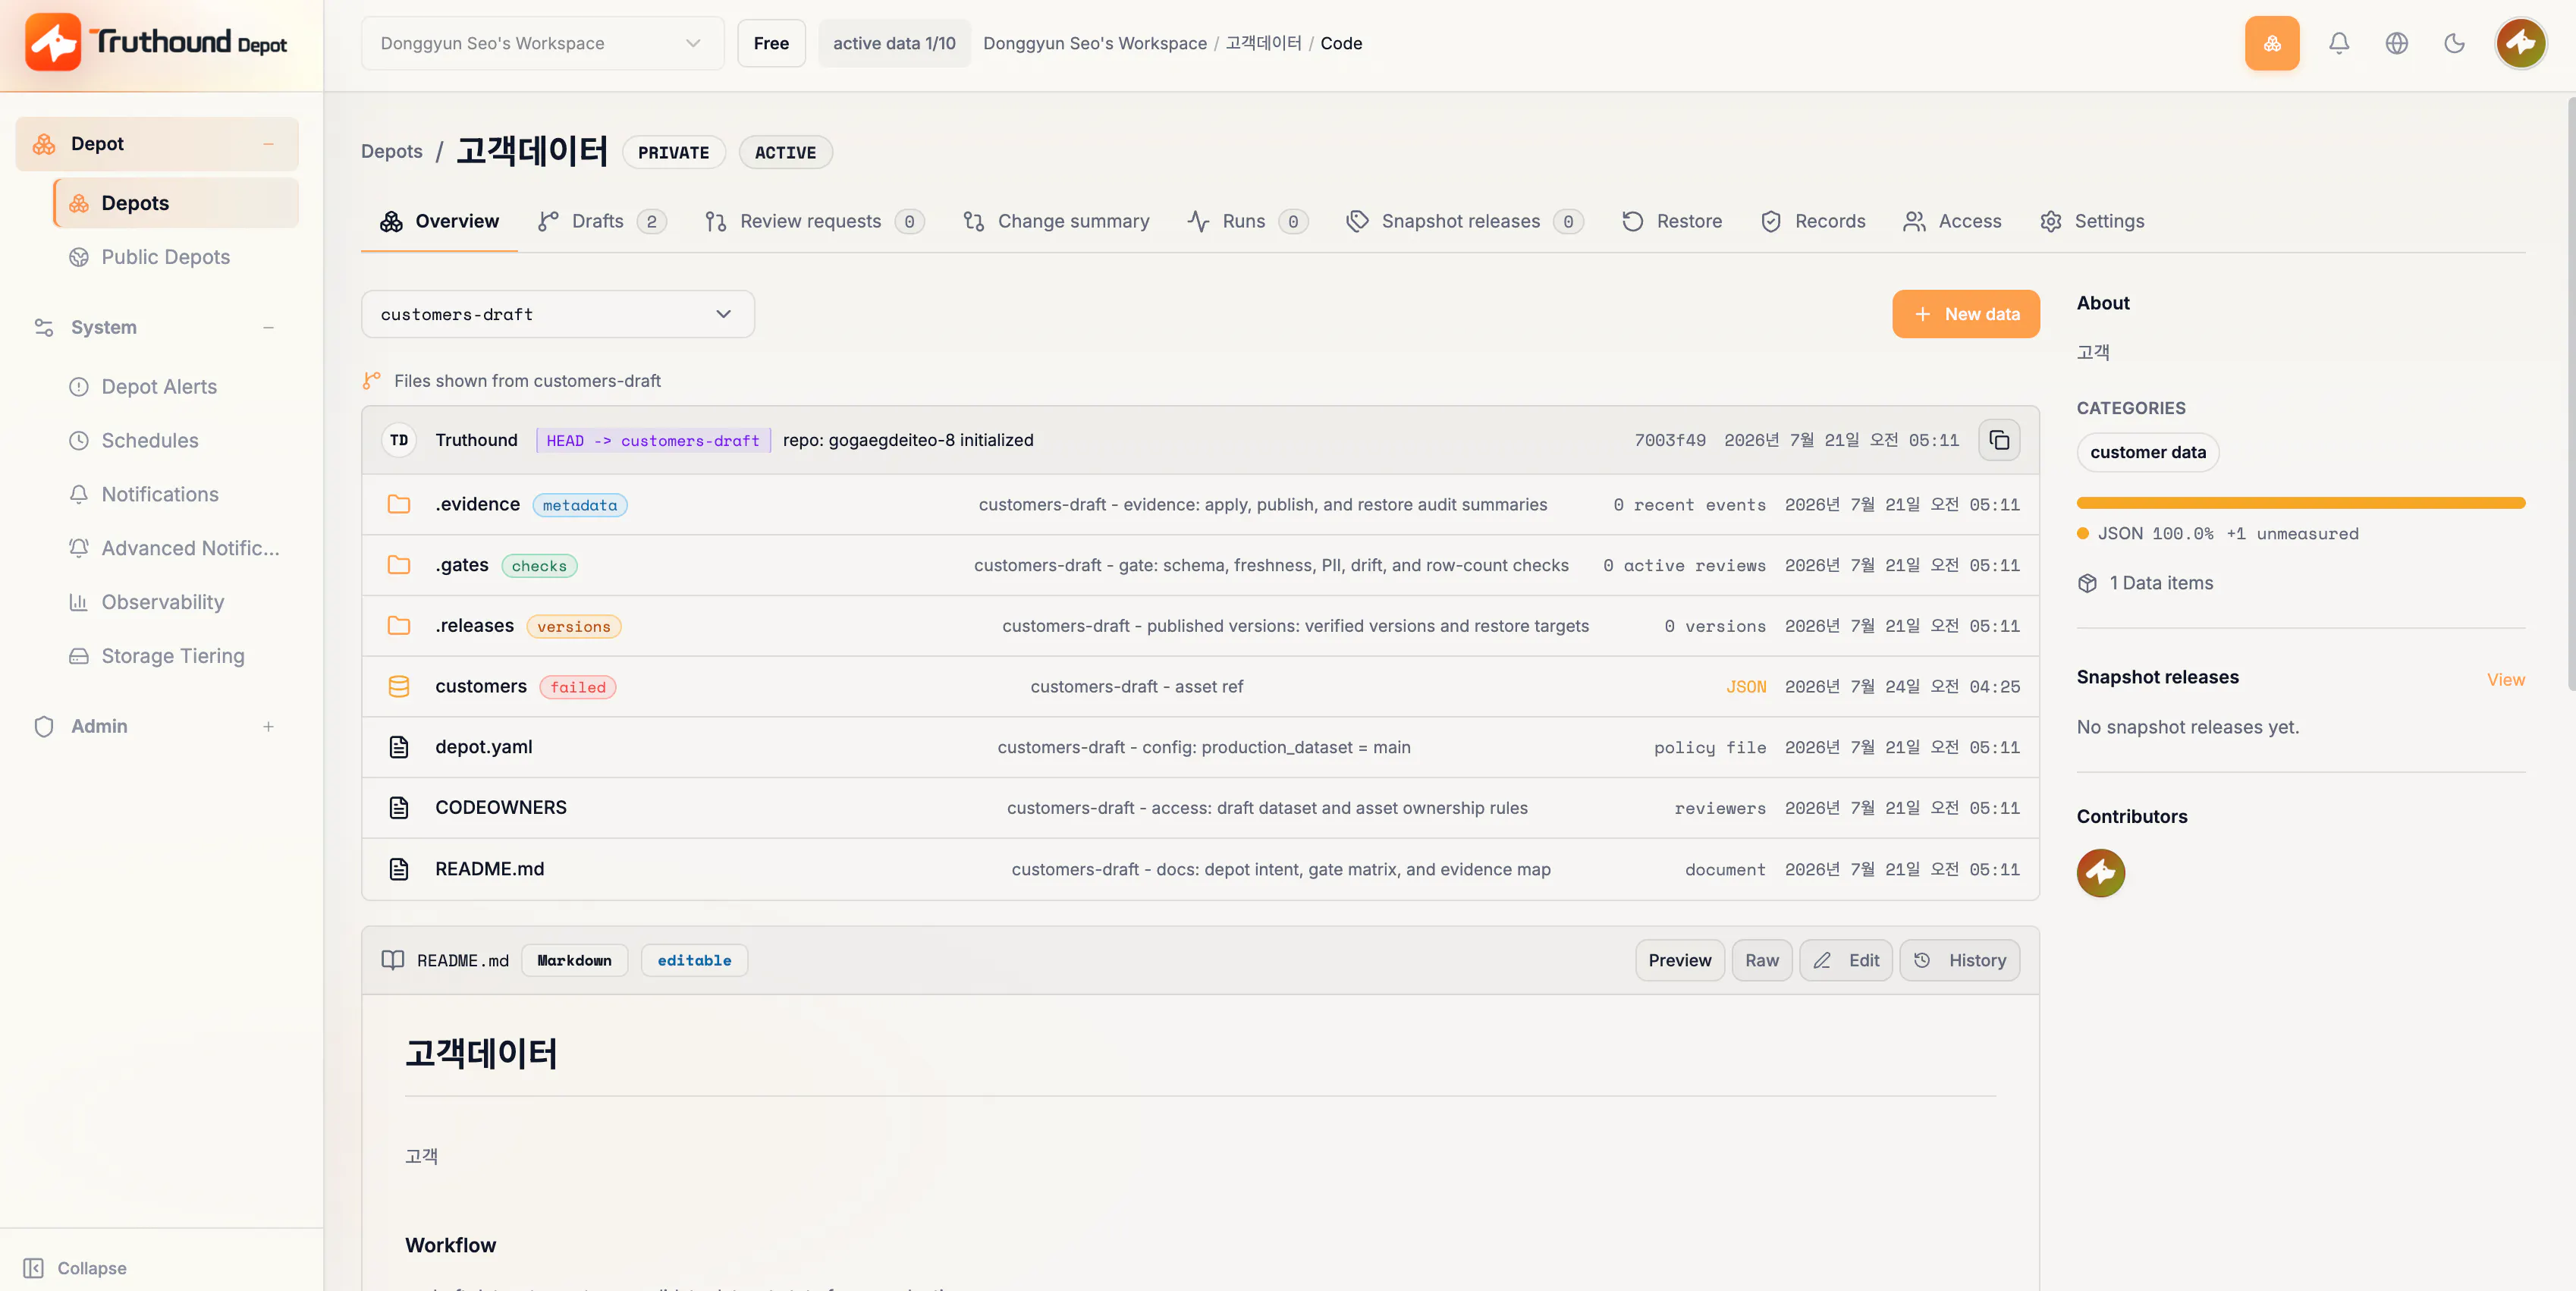Switch to the Review requests tab
Screen dimensions: 2576x1291
pyautogui.click(x=814, y=221)
